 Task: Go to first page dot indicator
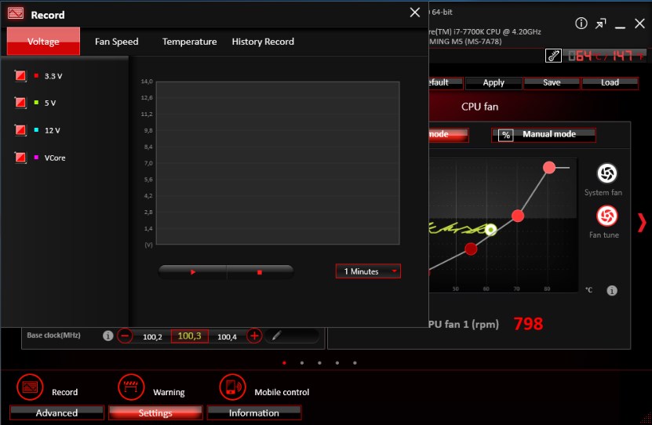[x=284, y=363]
